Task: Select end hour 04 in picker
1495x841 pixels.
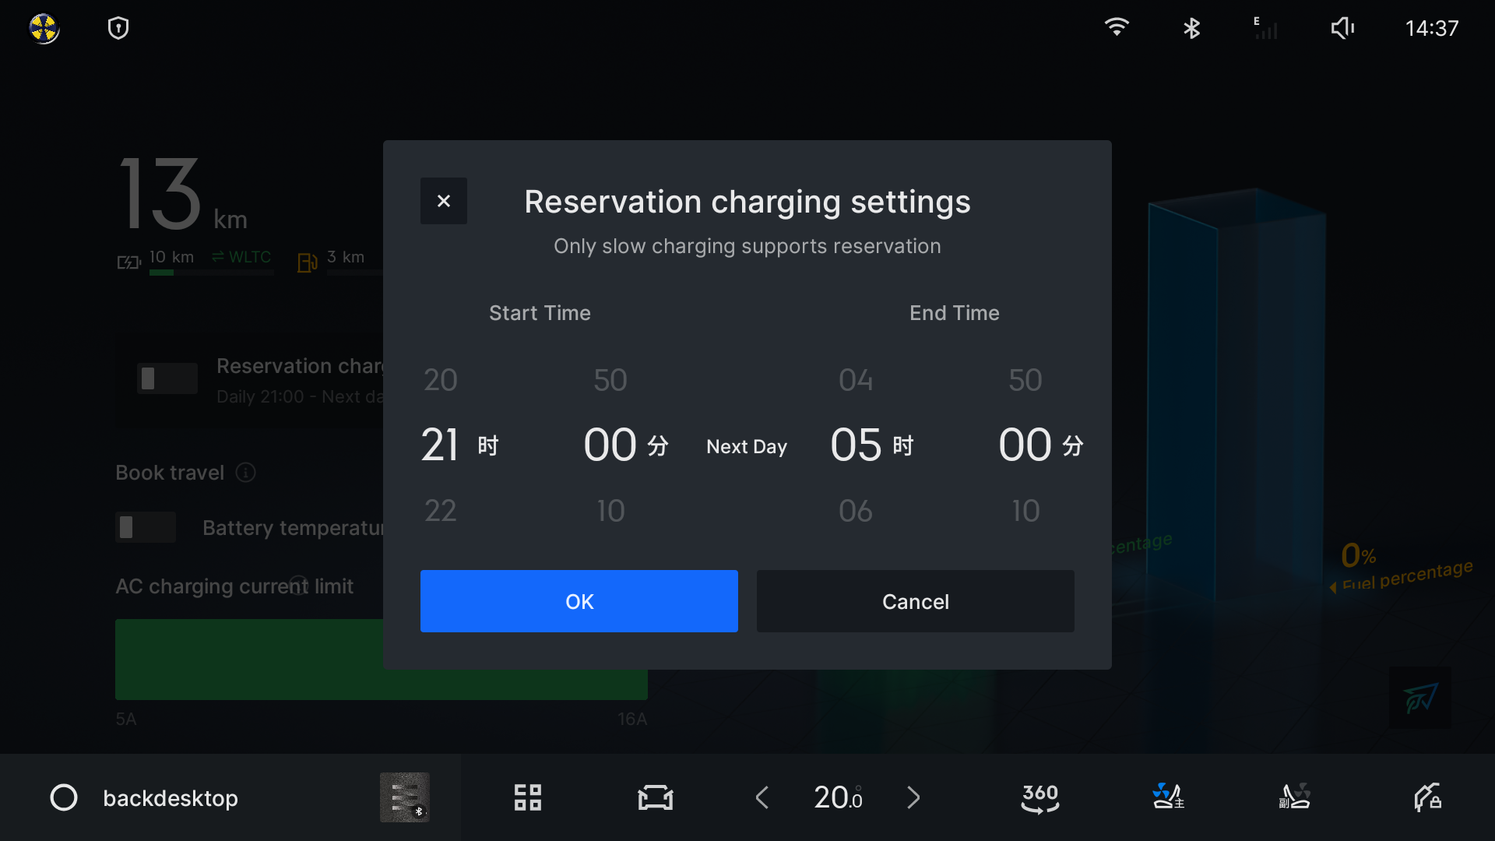Action: [x=855, y=380]
